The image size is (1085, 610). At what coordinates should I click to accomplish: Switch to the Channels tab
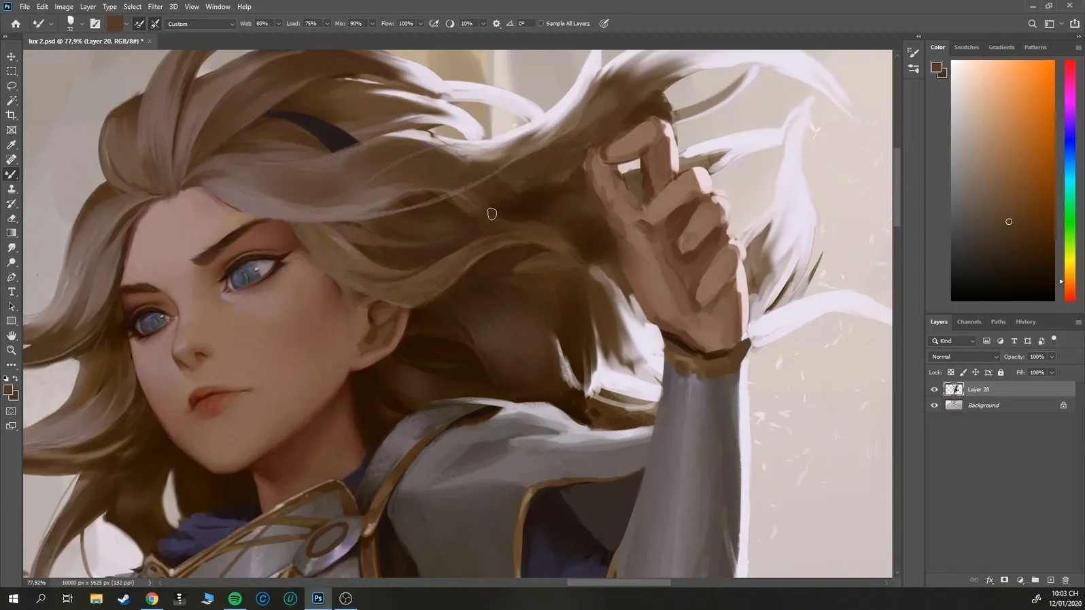coord(969,322)
